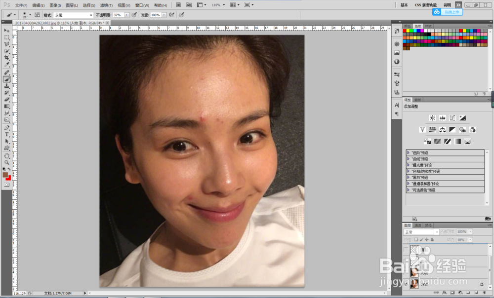
Task: Select the Type tool
Action: click(6, 134)
